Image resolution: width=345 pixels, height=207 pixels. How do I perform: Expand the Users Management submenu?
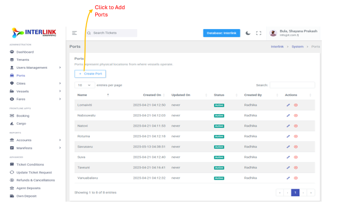[x=31, y=68]
